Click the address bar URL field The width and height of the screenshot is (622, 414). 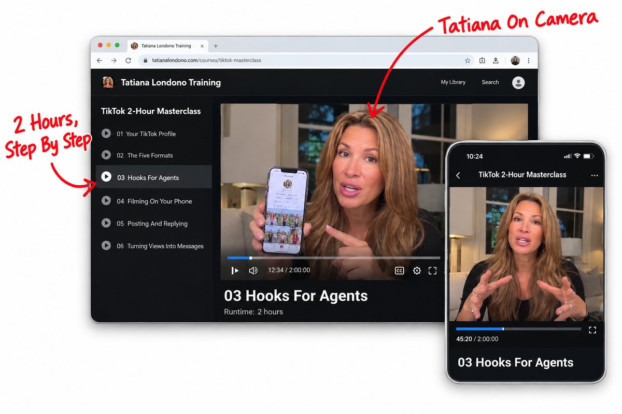pyautogui.click(x=306, y=61)
